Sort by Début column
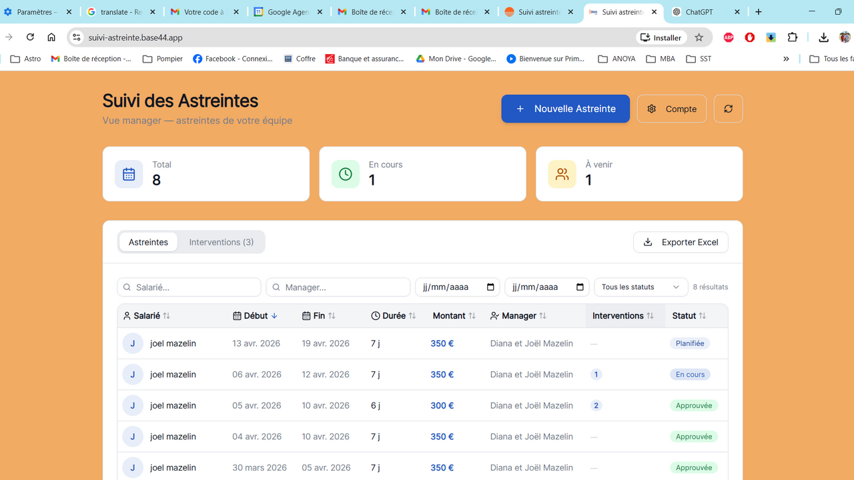The height and width of the screenshot is (480, 854). (x=256, y=316)
